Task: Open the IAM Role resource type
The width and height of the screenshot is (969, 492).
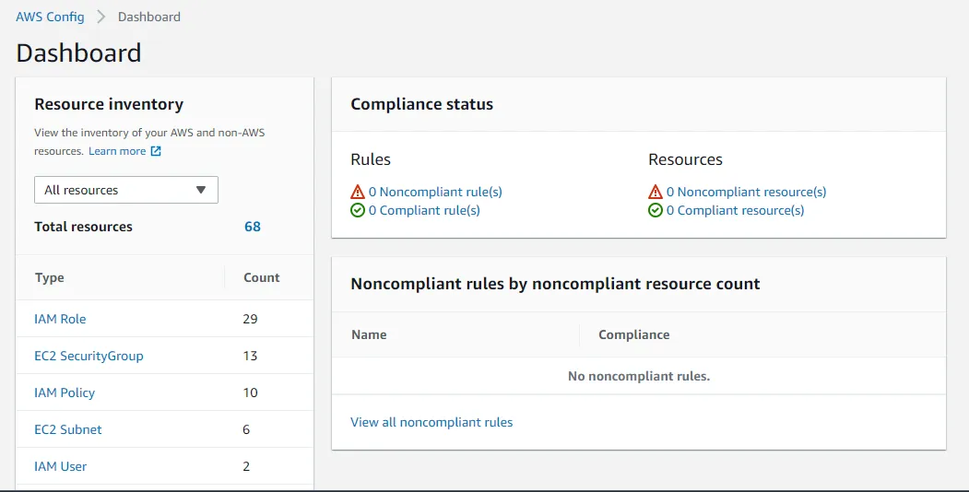Action: coord(60,319)
